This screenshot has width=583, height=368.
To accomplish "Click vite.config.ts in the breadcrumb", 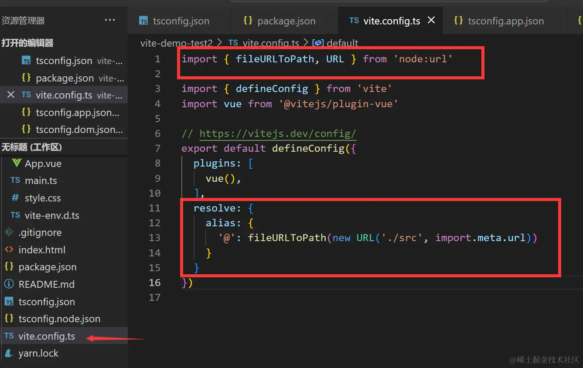I will (x=271, y=43).
